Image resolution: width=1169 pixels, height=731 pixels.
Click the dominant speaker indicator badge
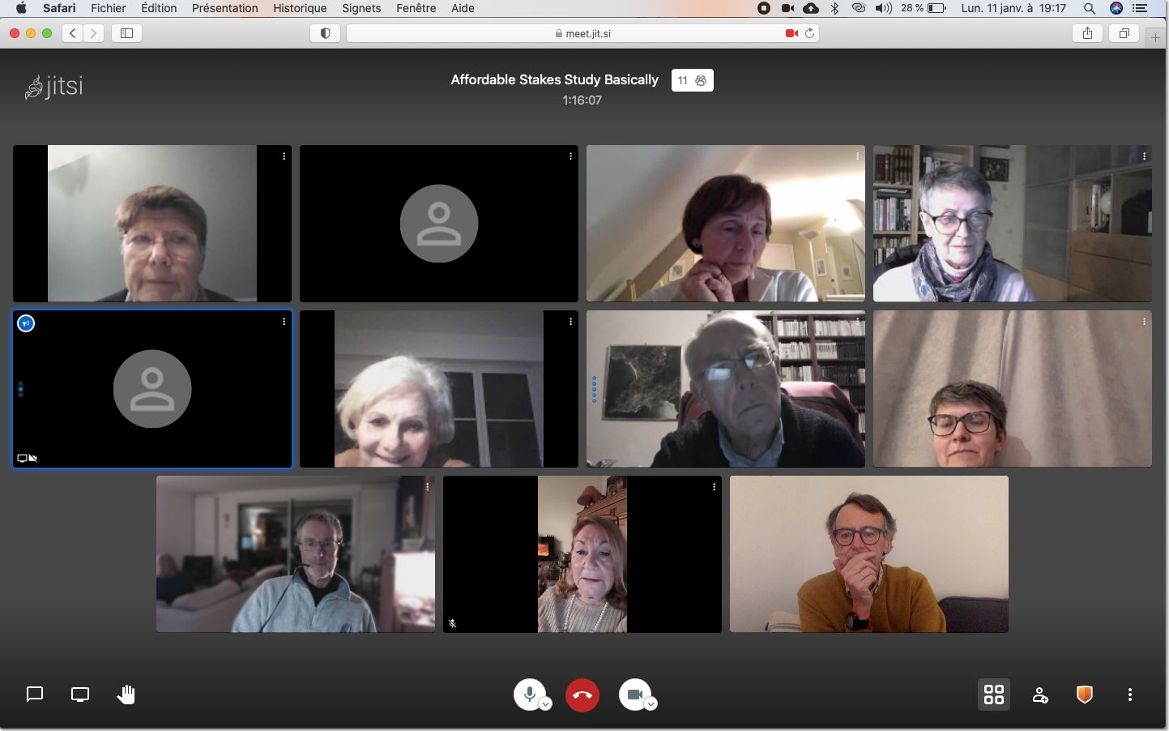tap(26, 323)
